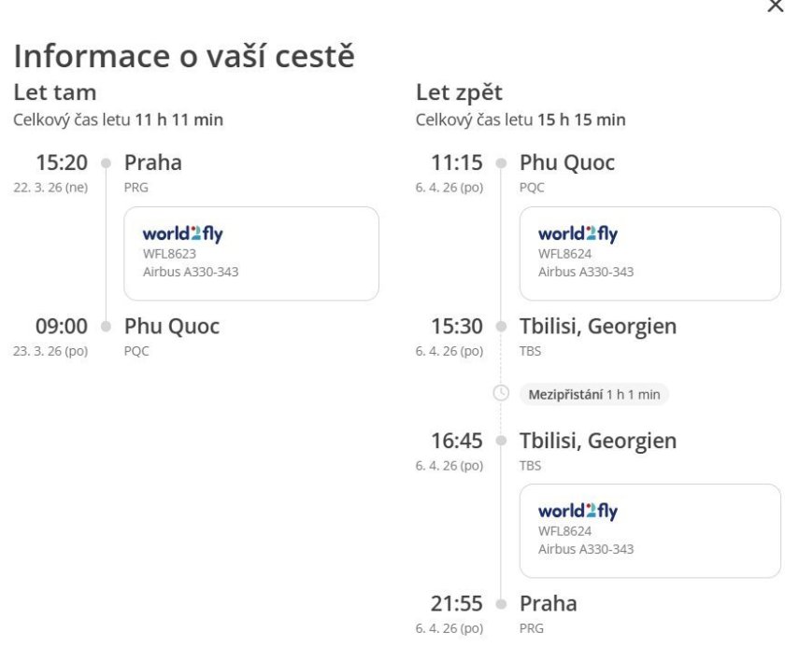The width and height of the screenshot is (785, 661).
Task: Select the WFL8623 flight number text
Action: coord(169,253)
